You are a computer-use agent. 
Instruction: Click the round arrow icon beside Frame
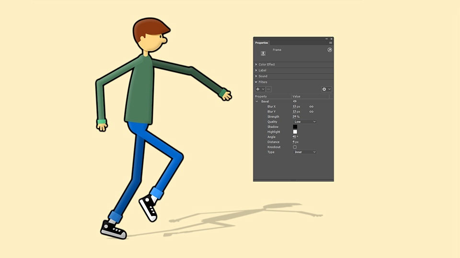click(330, 50)
